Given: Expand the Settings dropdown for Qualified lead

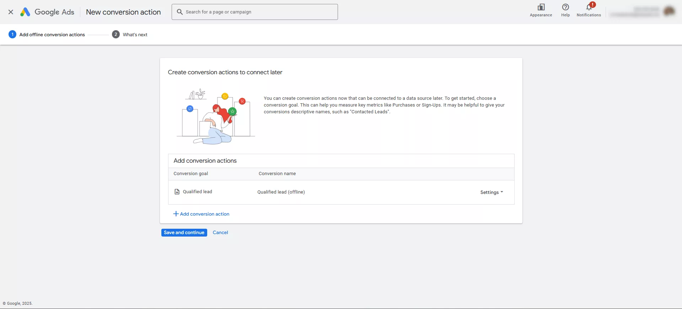Looking at the screenshot, I should 492,192.
